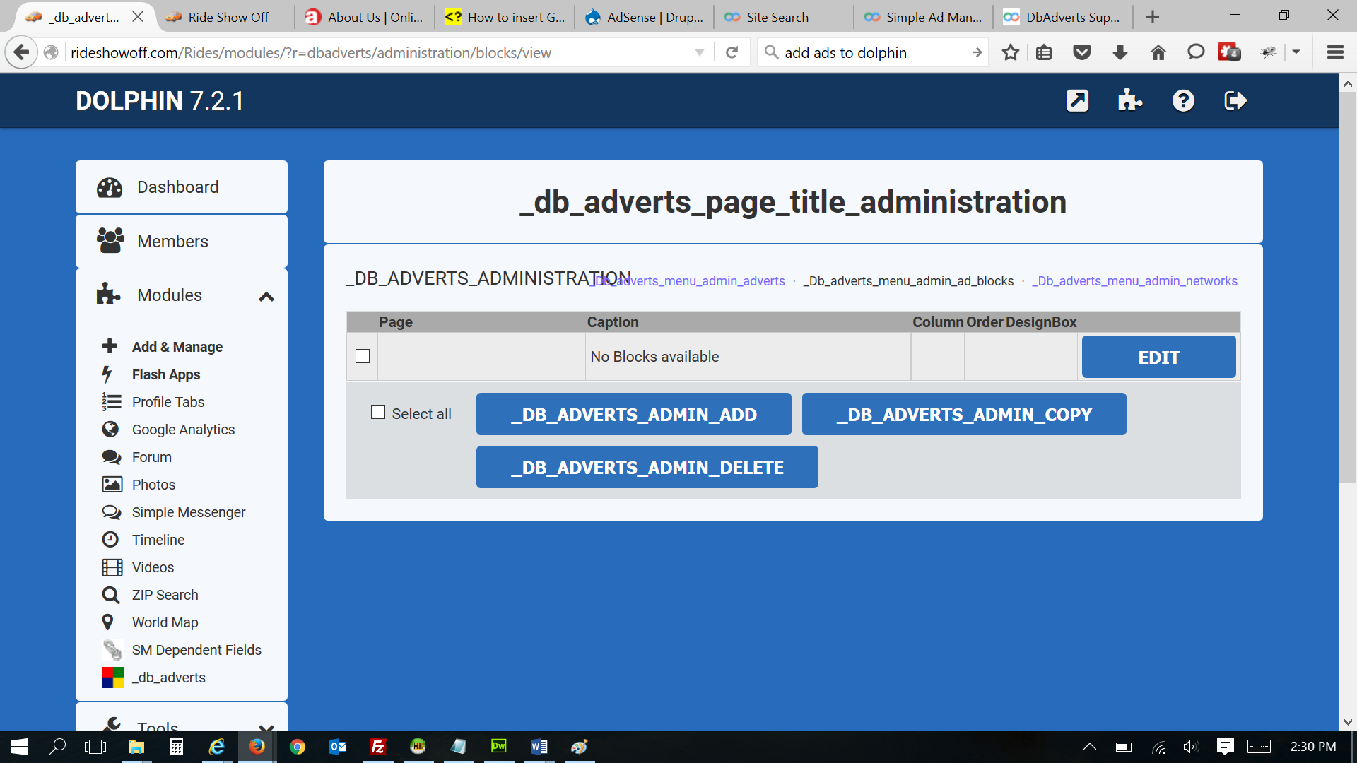The image size is (1357, 763).
Task: Check the No Blocks available row checkbox
Action: click(363, 357)
